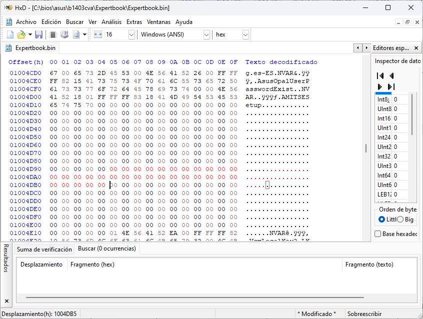Image resolution: width=423 pixels, height=319 pixels.
Task: Click byte 67 at offset 01004CD0
Action: pyautogui.click(x=53, y=73)
